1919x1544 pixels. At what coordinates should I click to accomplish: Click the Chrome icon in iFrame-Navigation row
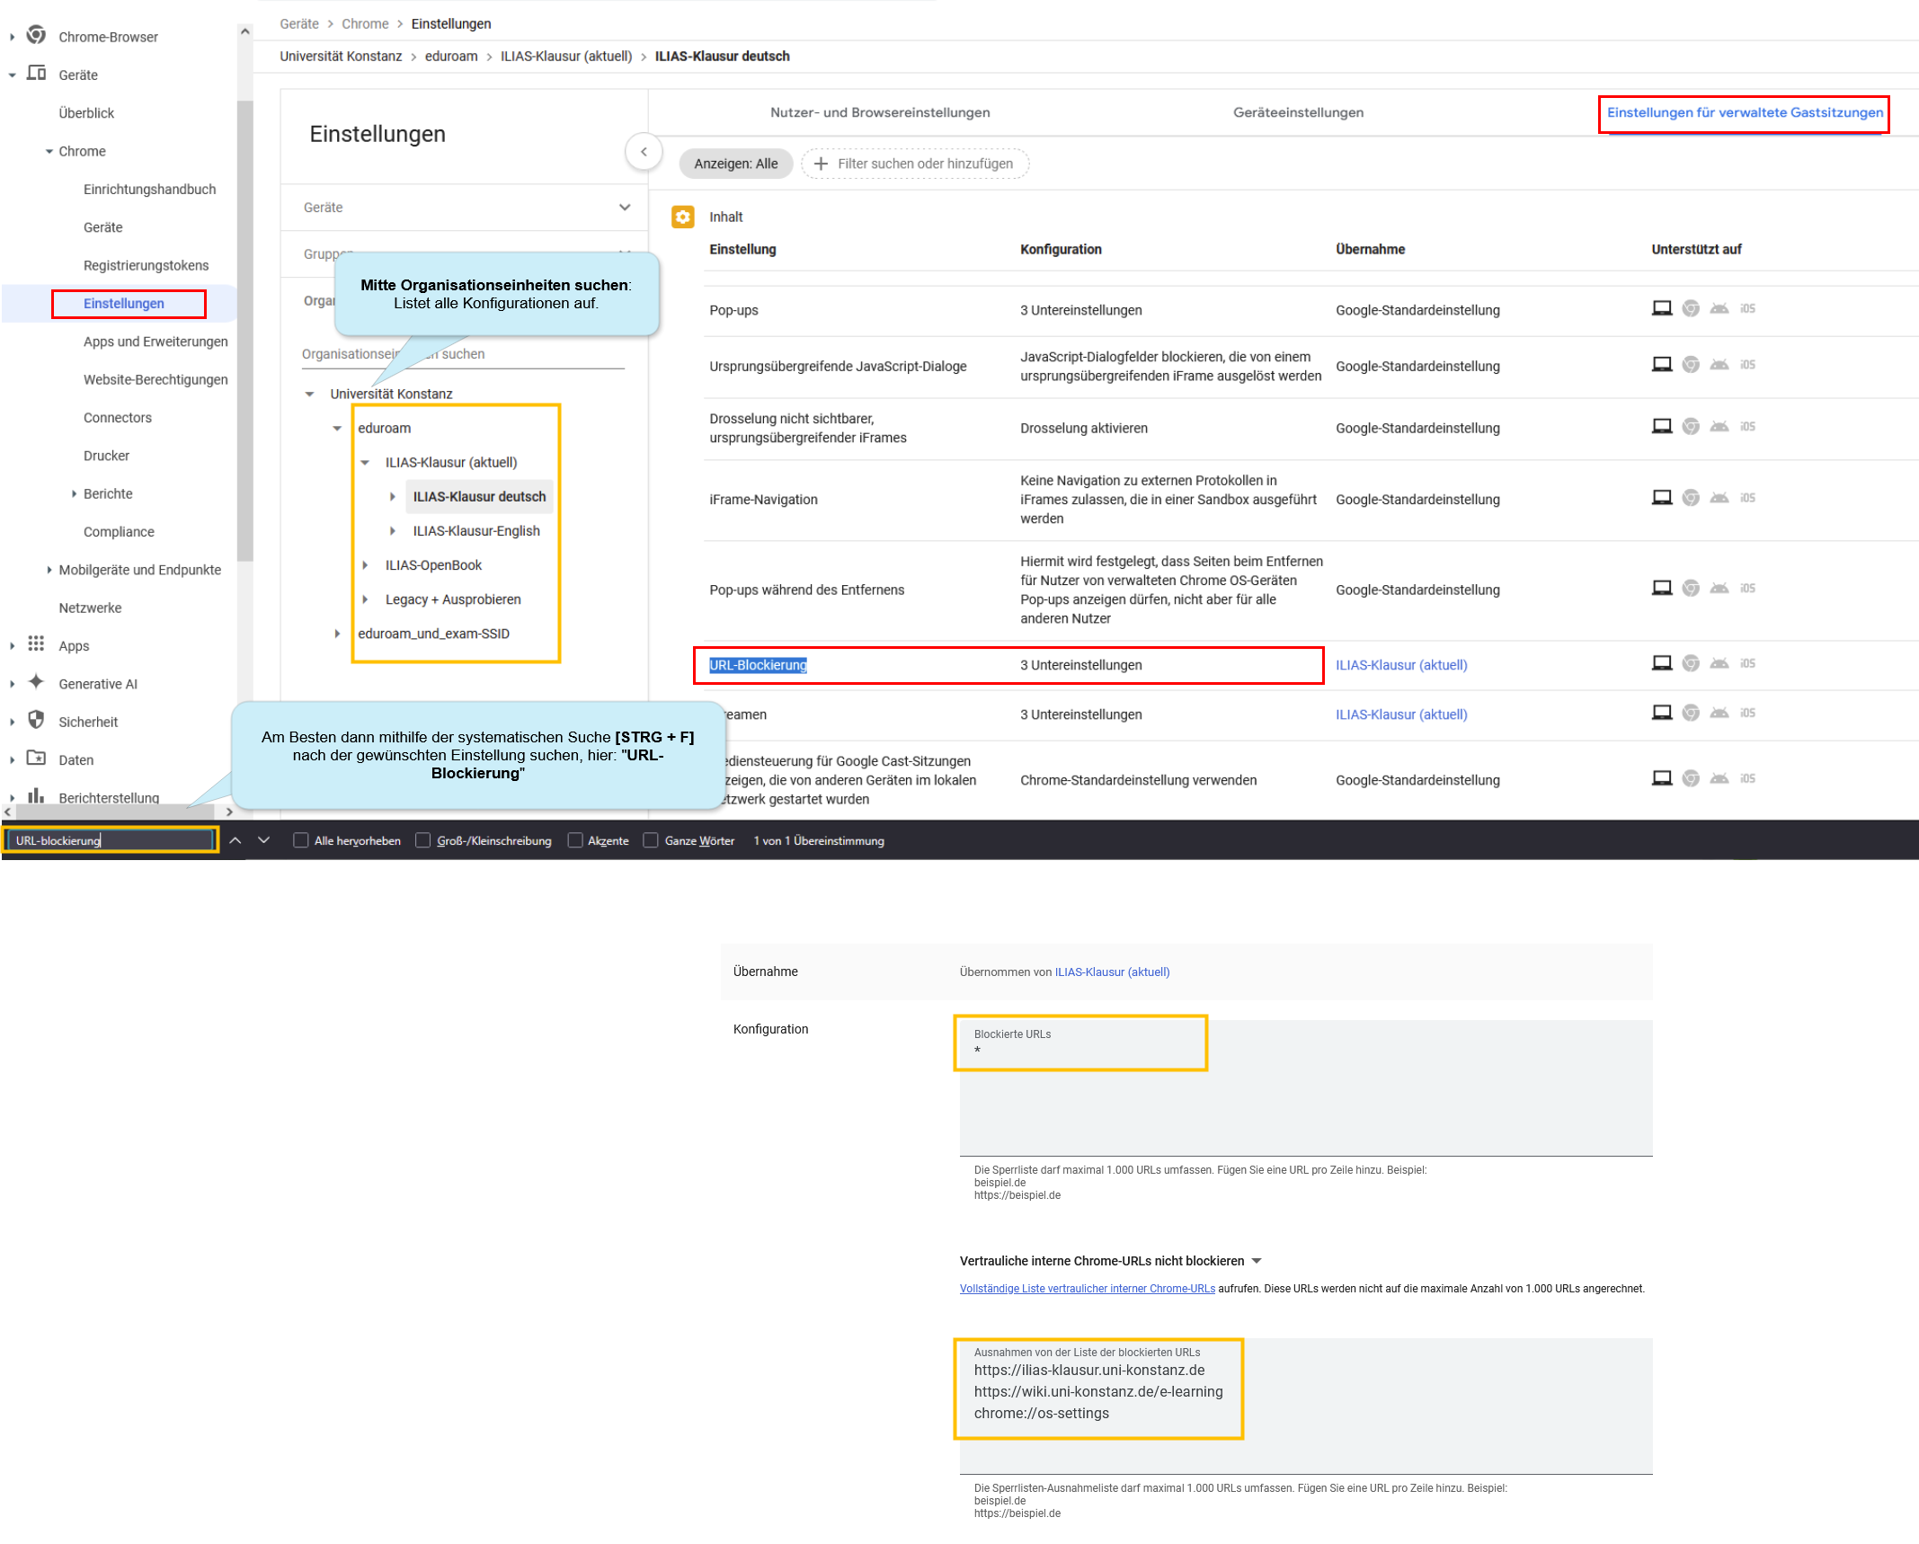(1691, 498)
